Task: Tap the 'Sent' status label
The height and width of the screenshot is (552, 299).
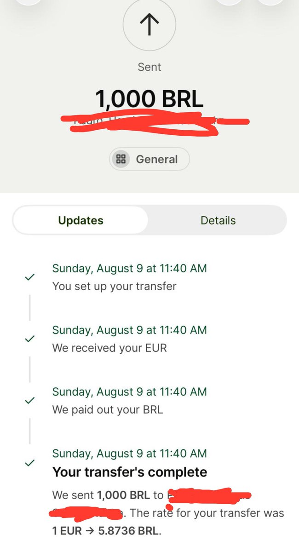Action: tap(149, 67)
